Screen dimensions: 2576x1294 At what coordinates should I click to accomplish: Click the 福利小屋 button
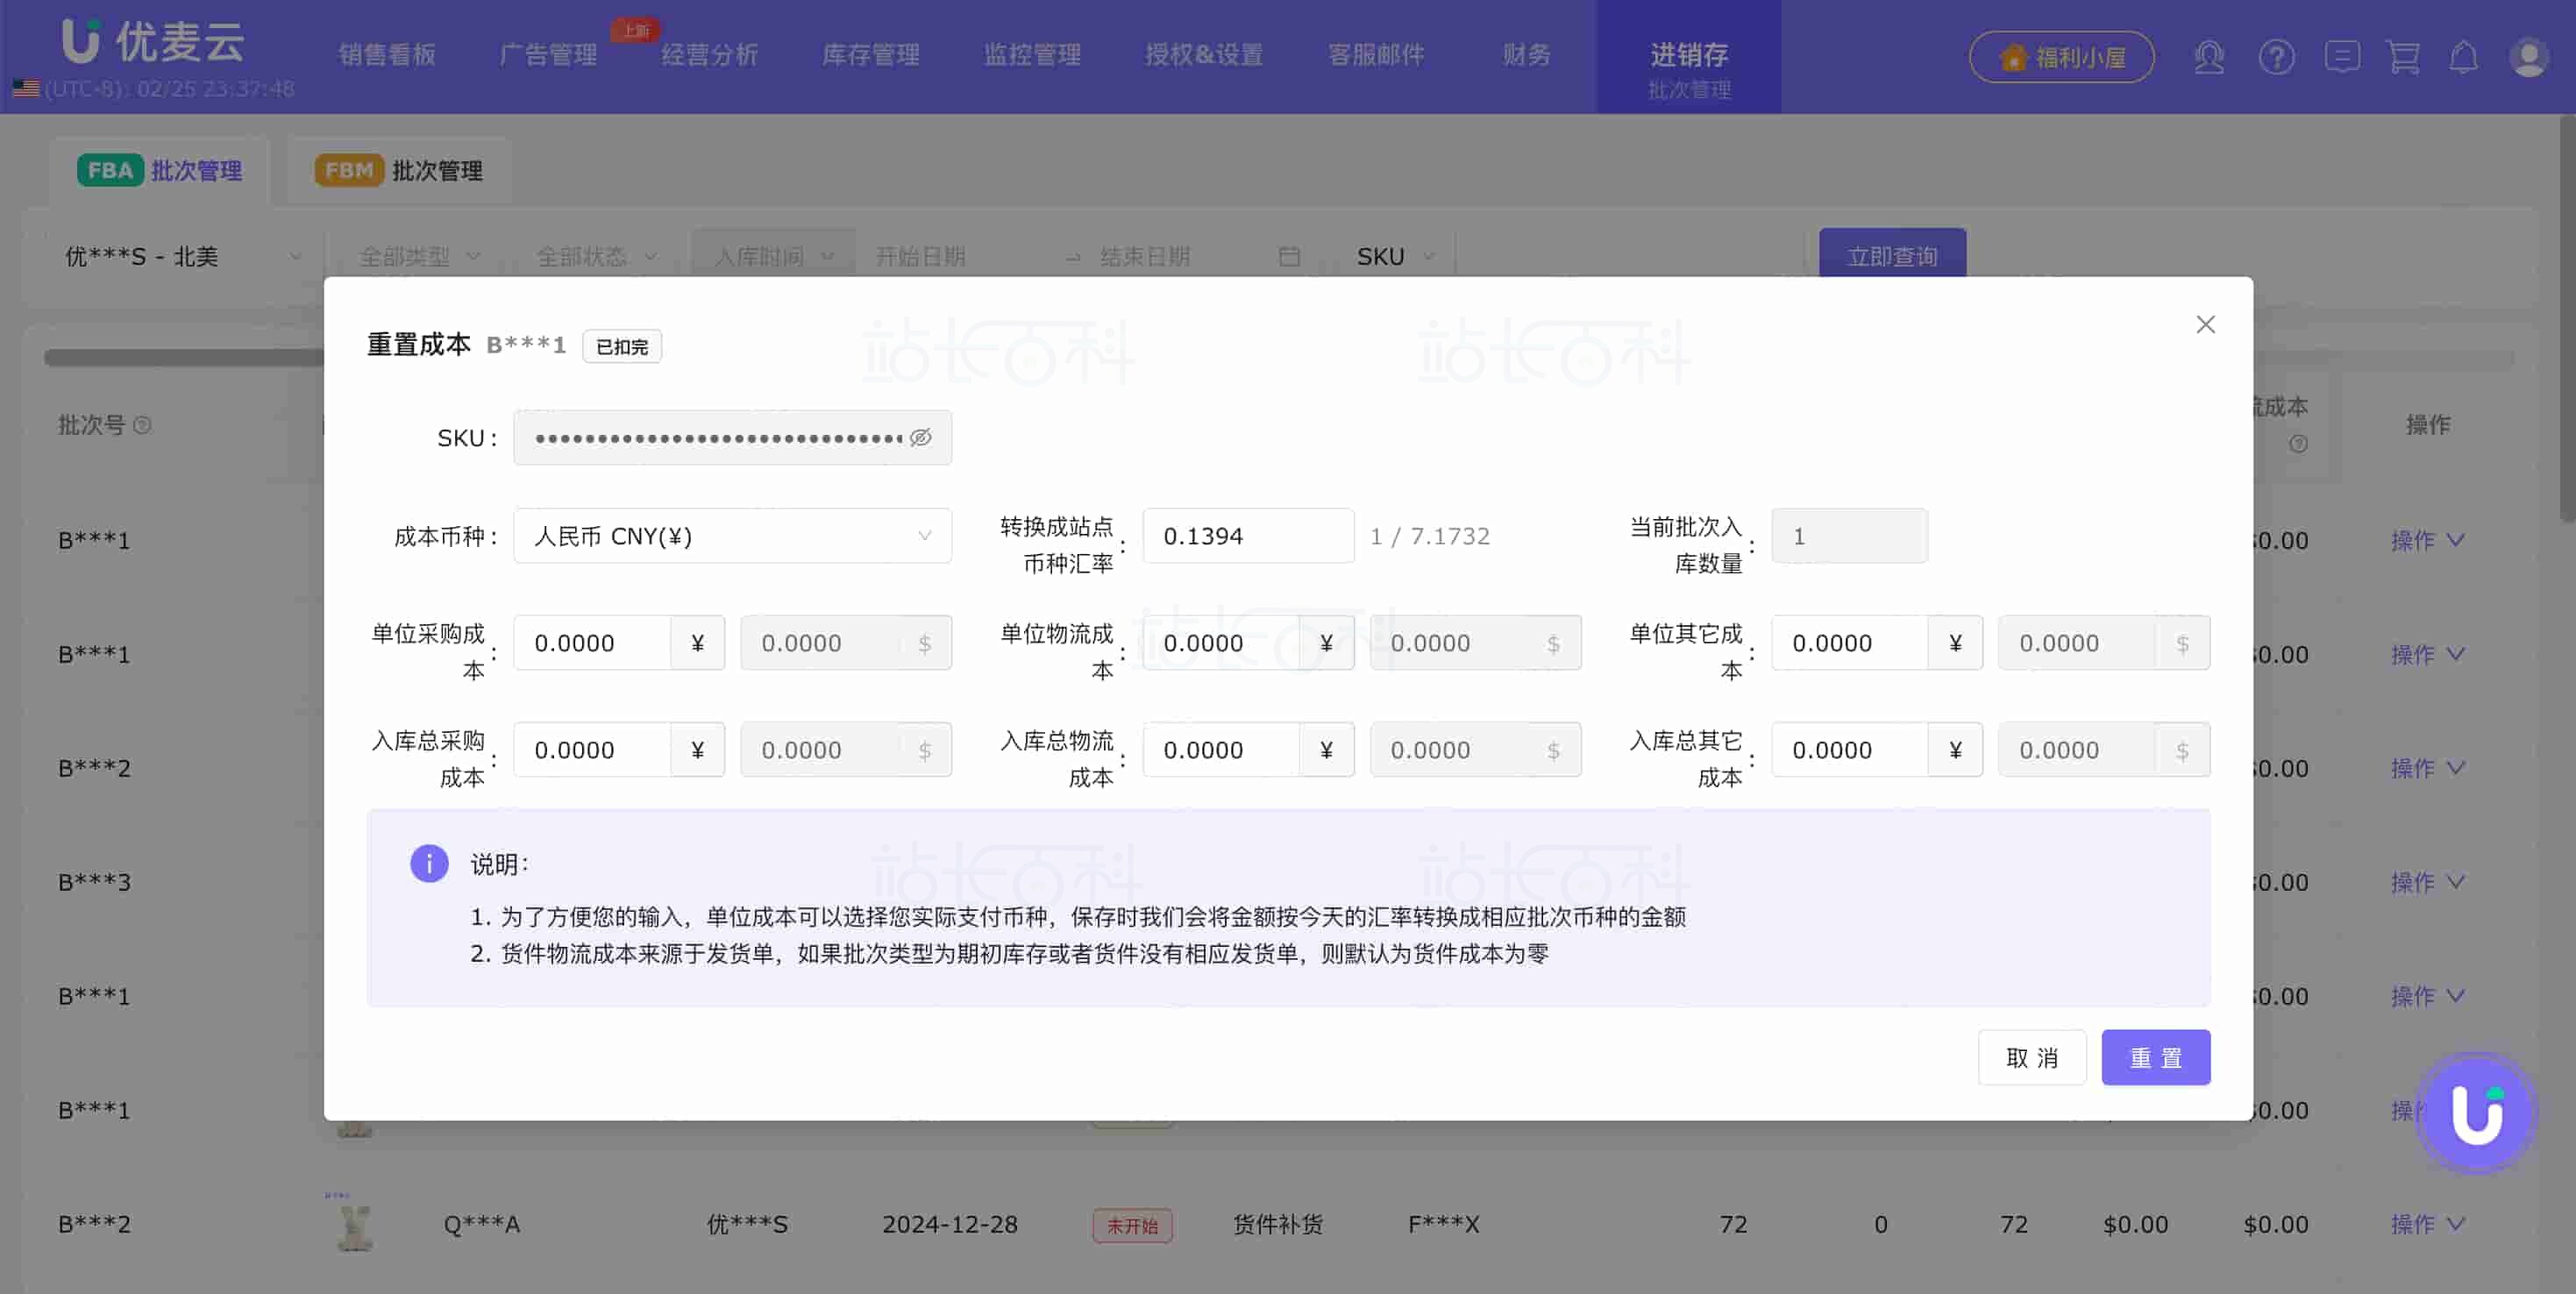(2062, 57)
